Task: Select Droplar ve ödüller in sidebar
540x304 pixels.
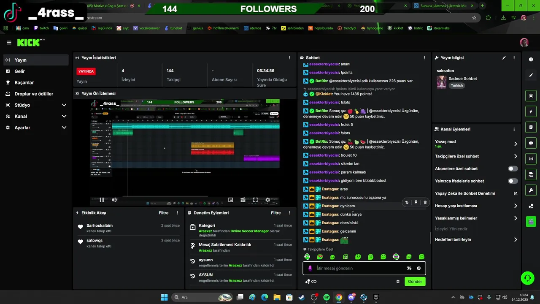Action: [x=36, y=94]
